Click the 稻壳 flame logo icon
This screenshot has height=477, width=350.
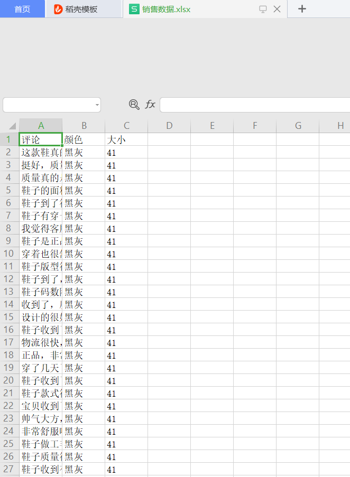tap(58, 9)
